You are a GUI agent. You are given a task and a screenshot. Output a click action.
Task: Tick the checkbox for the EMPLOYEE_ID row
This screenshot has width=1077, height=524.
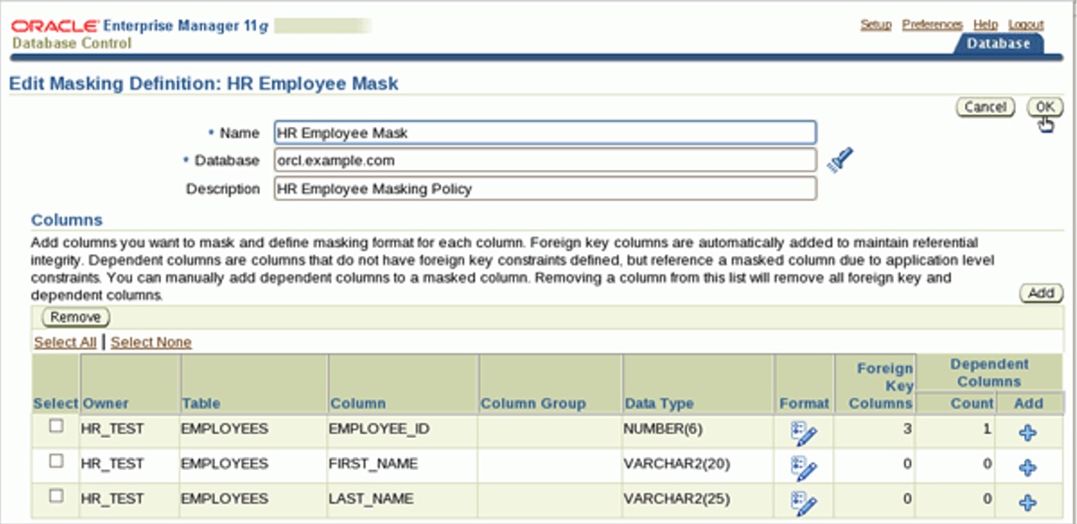point(56,427)
